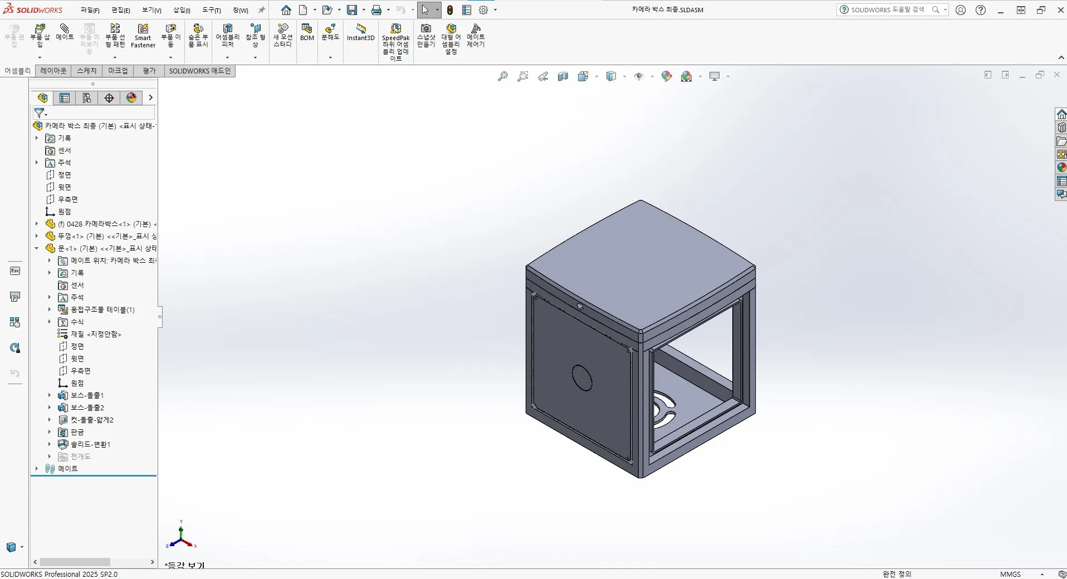Collapse the 문<1> component tree node

click(37, 248)
